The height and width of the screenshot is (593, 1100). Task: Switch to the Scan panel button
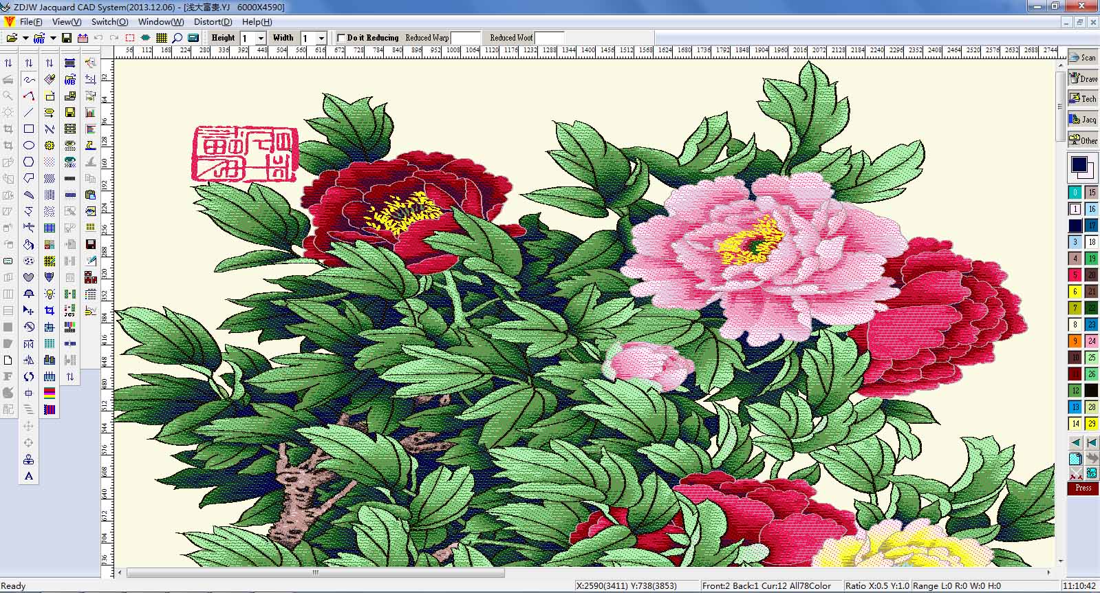coord(1083,58)
